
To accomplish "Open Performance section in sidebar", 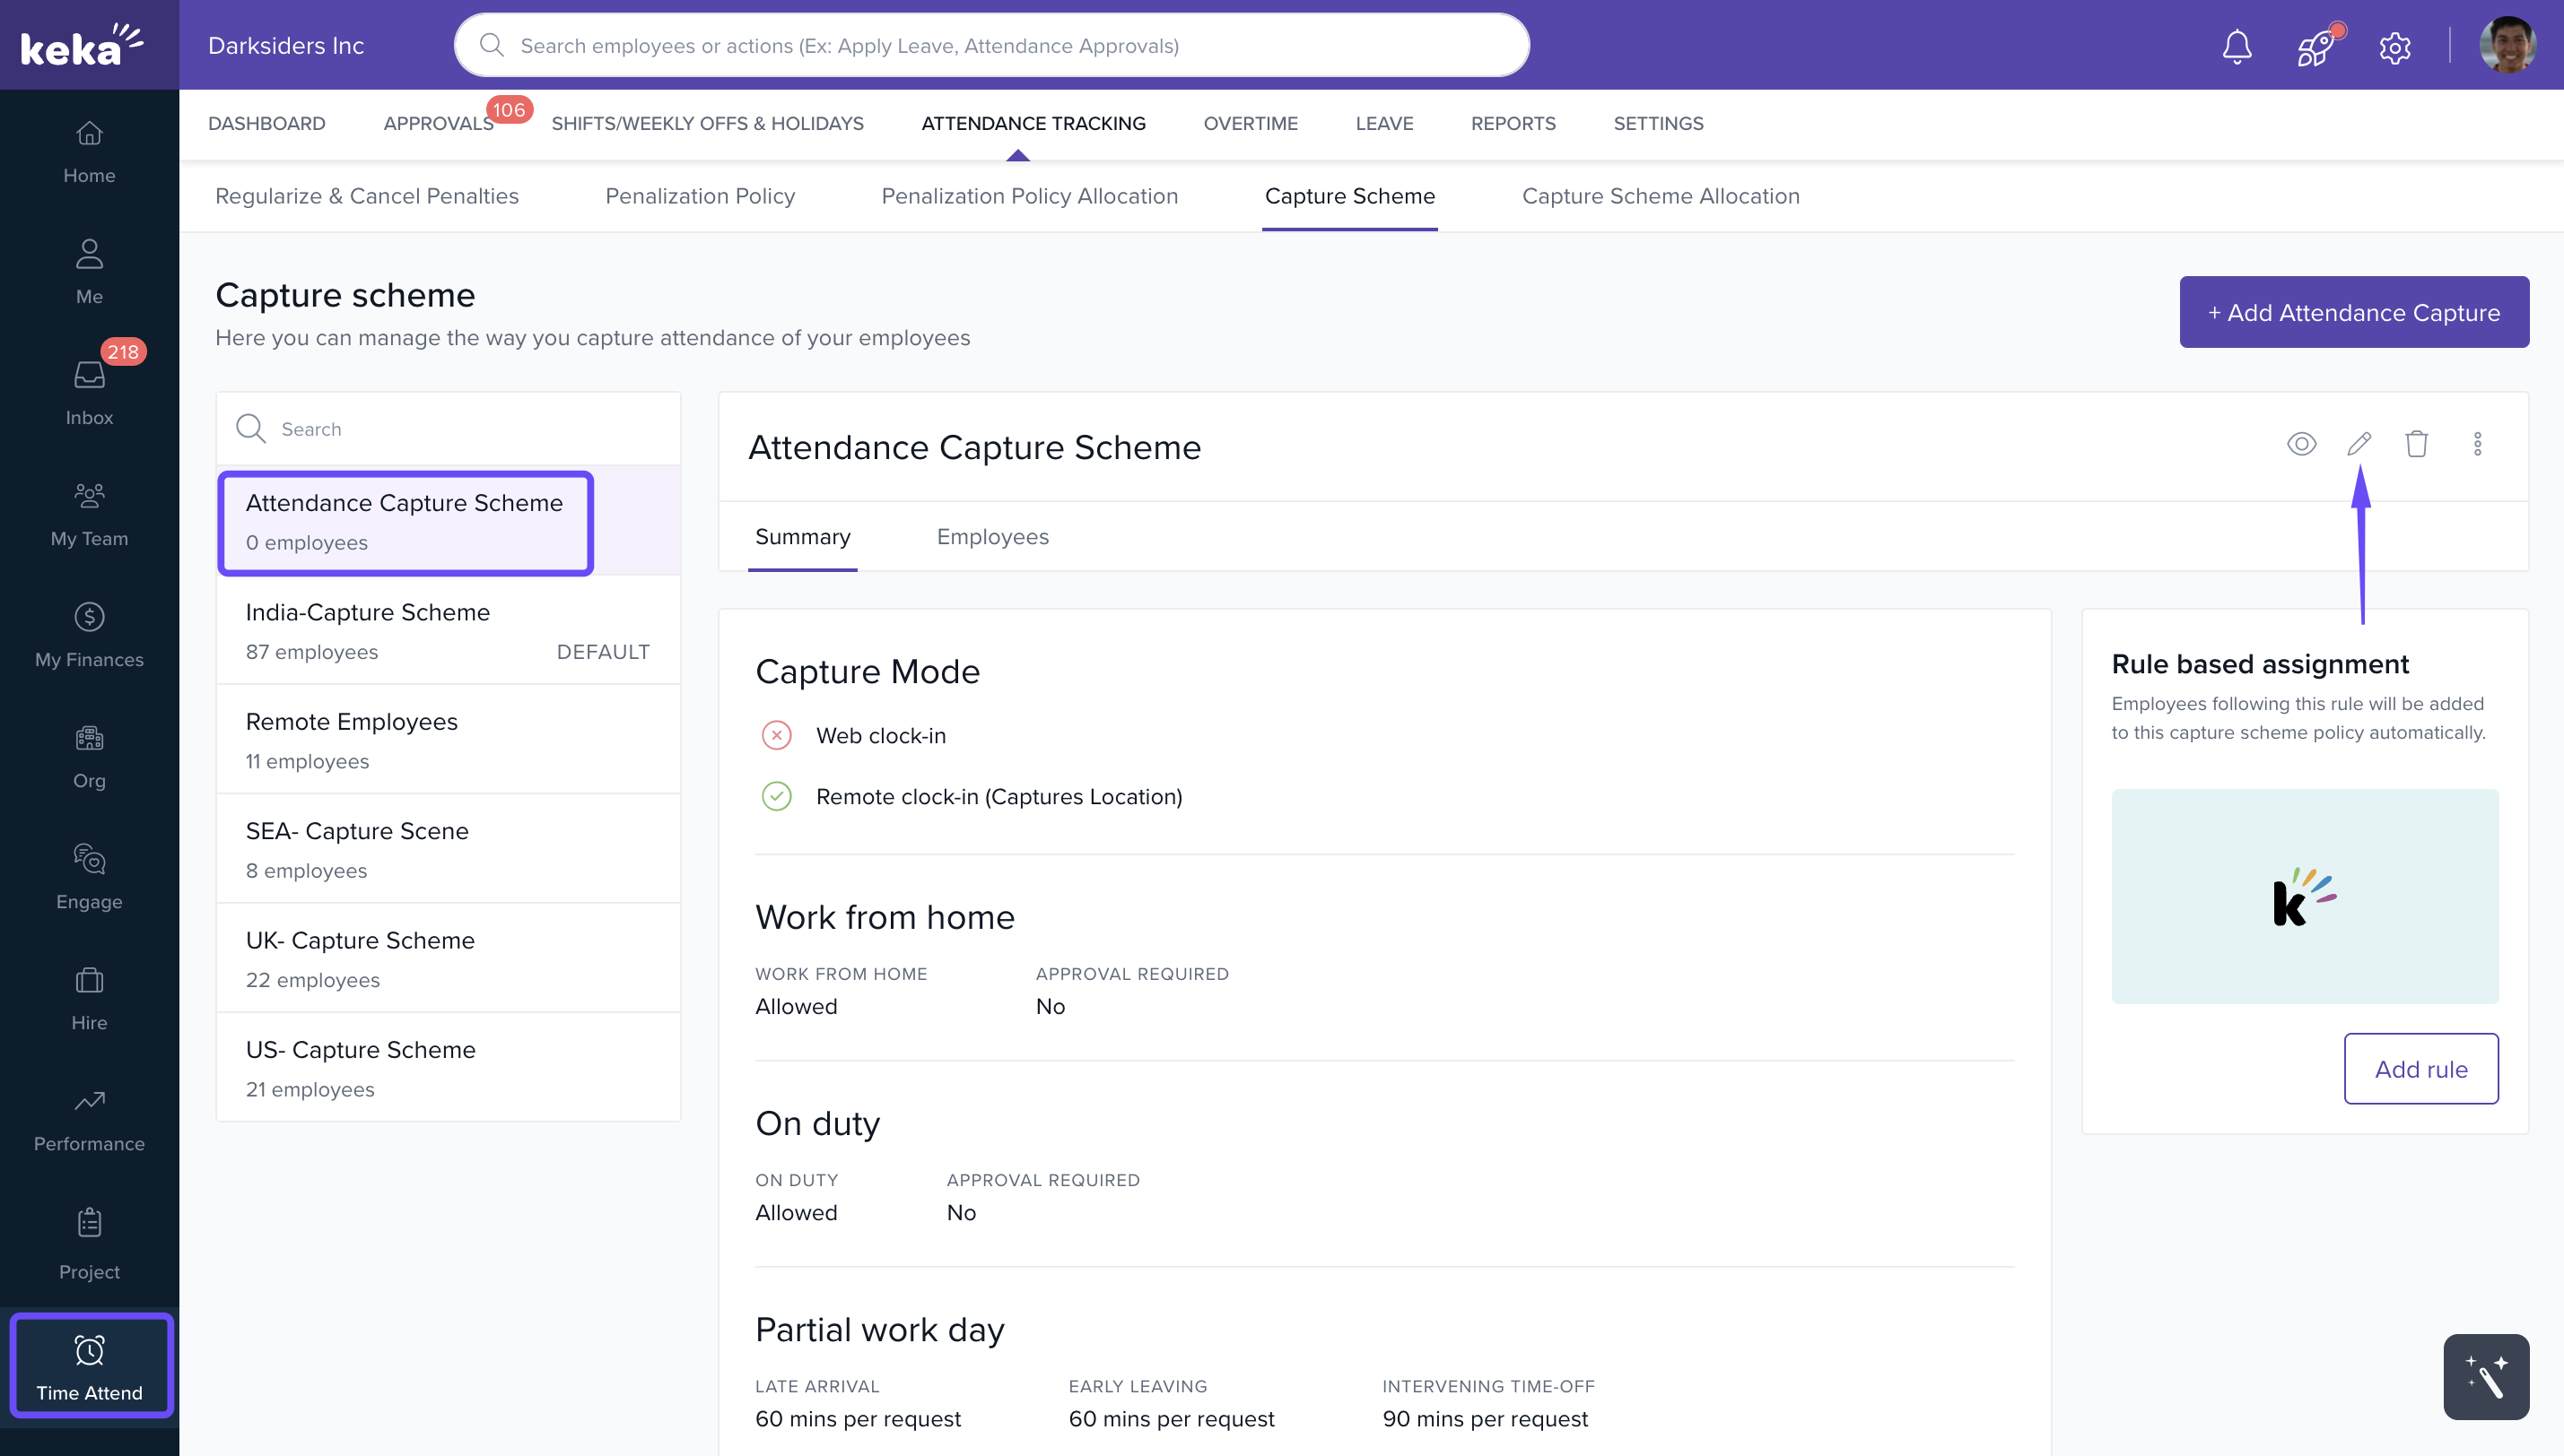I will click(x=89, y=1119).
